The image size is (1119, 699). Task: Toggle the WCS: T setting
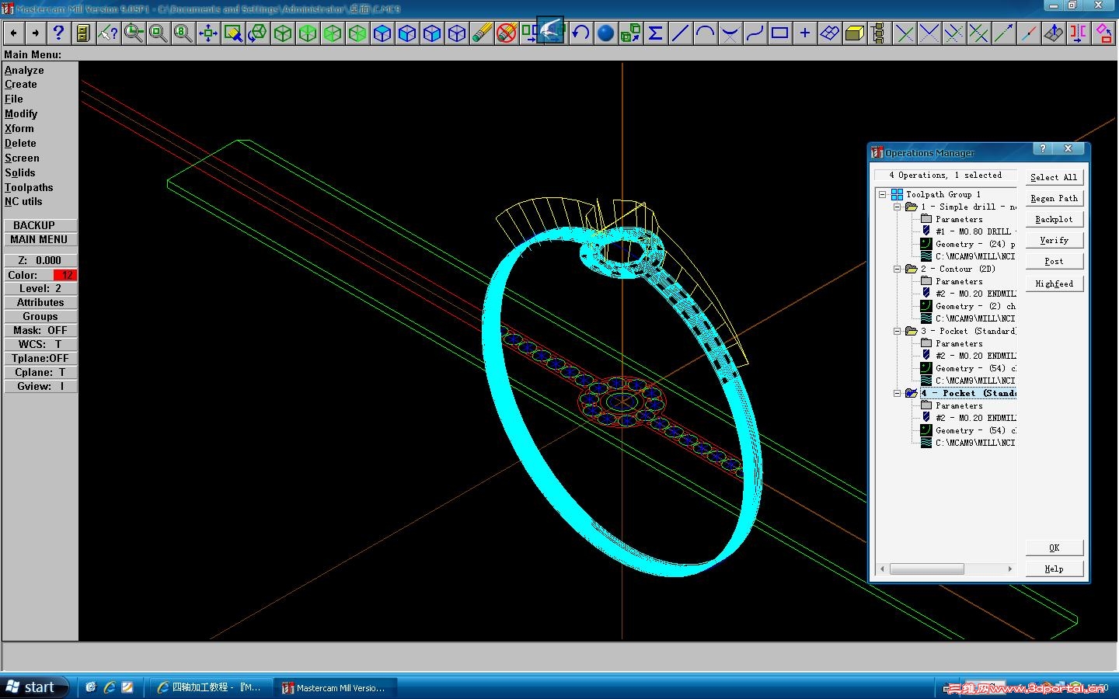point(40,344)
